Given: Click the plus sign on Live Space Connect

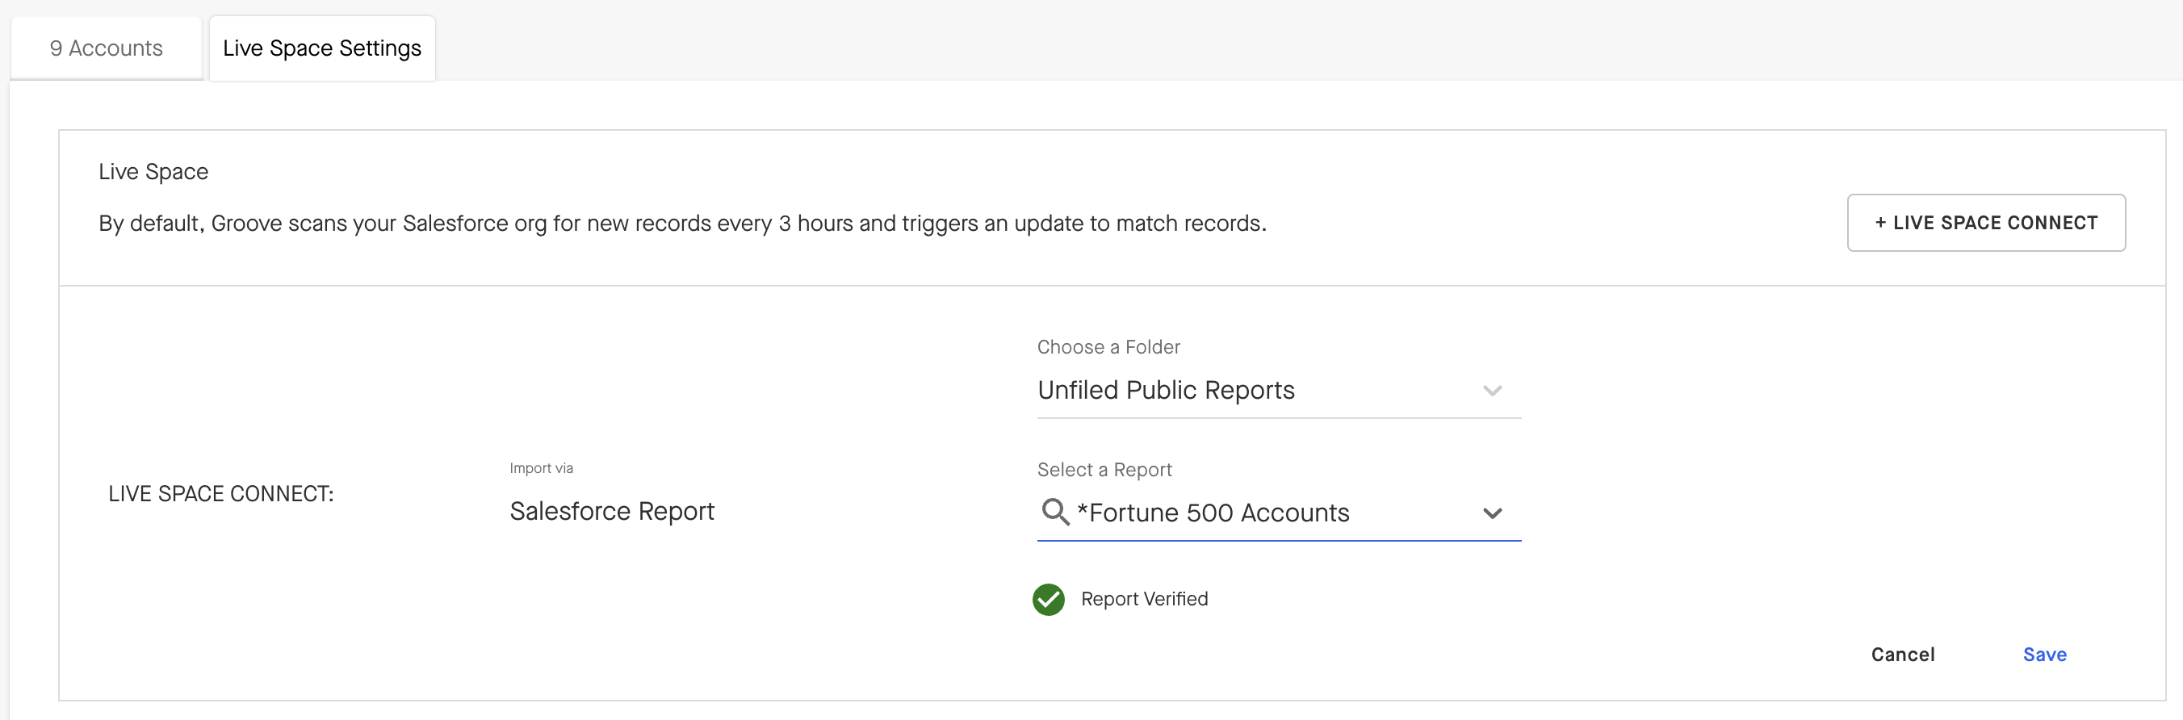Looking at the screenshot, I should click(x=1879, y=223).
